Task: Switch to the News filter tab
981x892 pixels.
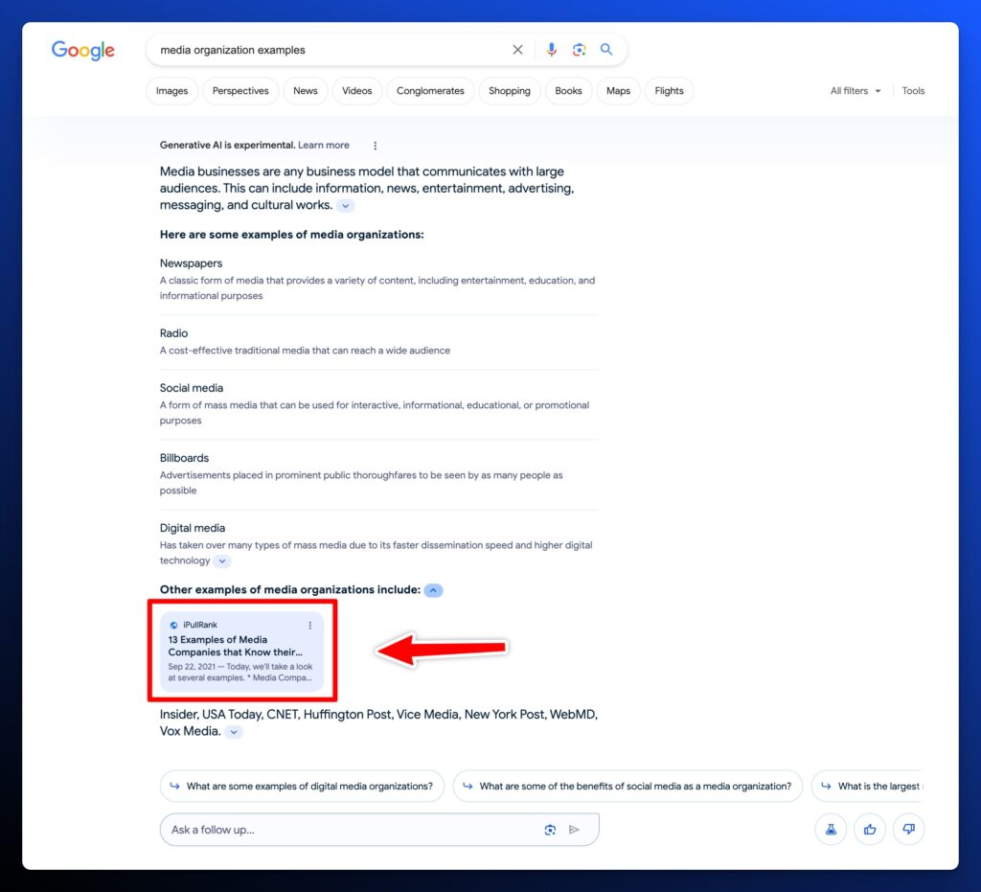Action: pos(306,91)
